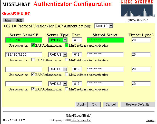Open the fourth server's RADIUS type dropdown
This screenshot has width=157, height=124.
58,84
